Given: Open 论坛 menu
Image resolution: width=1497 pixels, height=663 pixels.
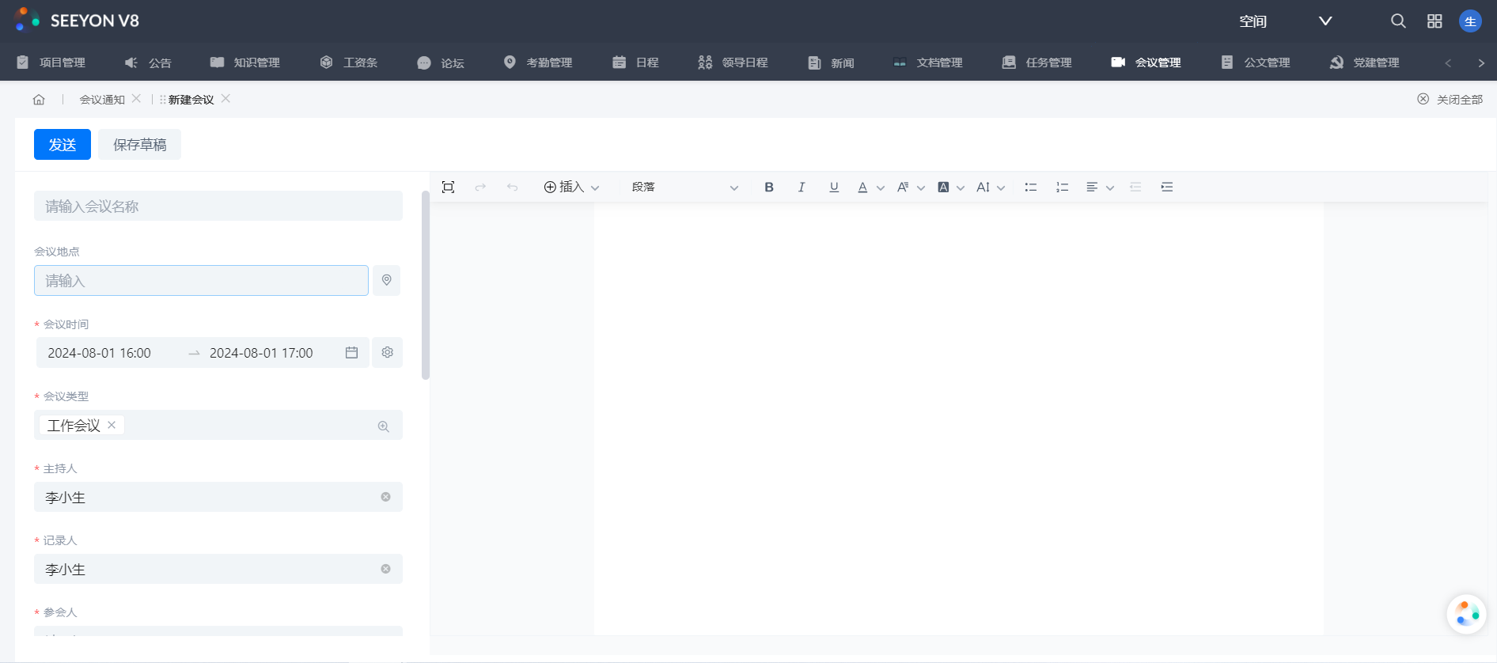Looking at the screenshot, I should pos(441,63).
